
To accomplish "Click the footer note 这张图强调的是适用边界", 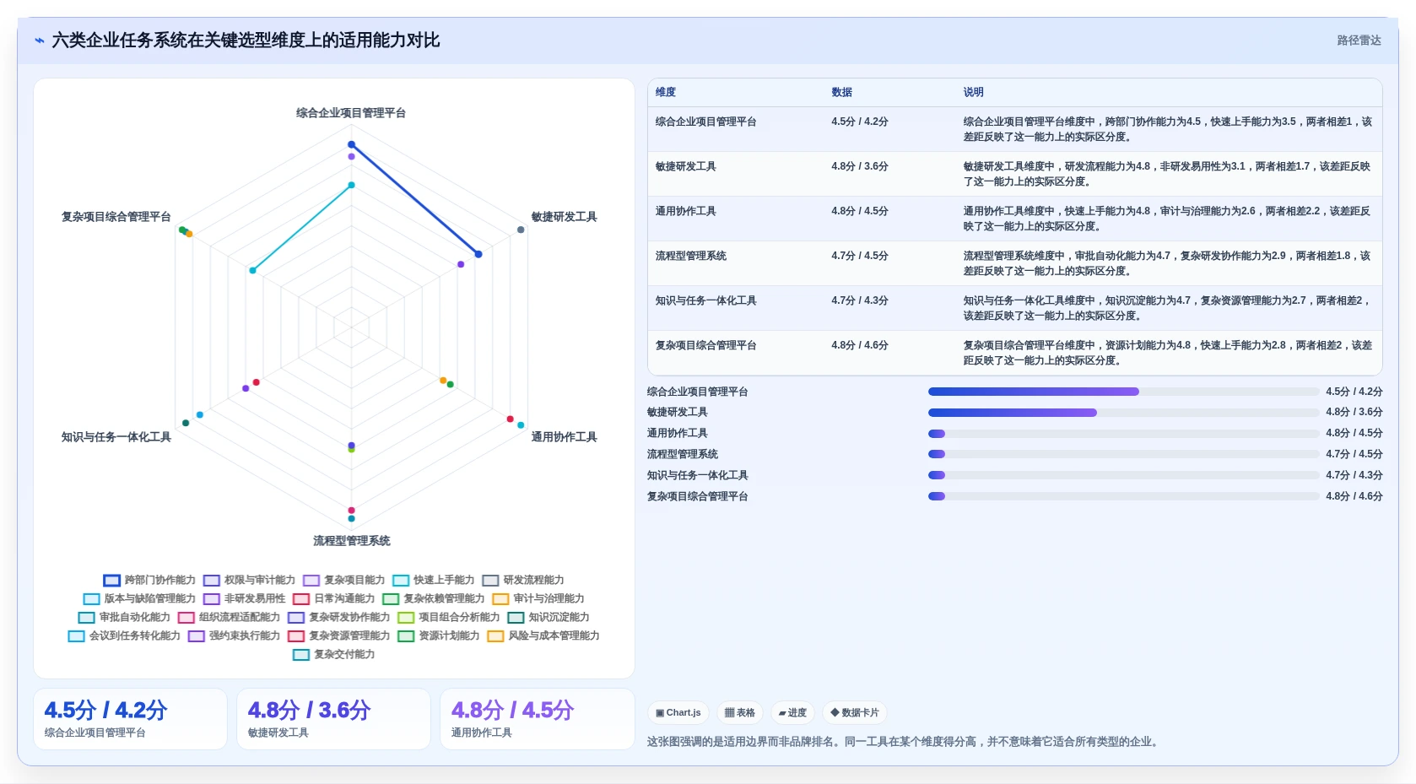I will [904, 742].
